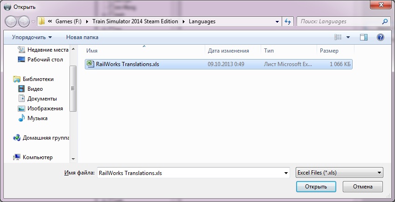Click the Back navigation arrow button

[x=11, y=21]
